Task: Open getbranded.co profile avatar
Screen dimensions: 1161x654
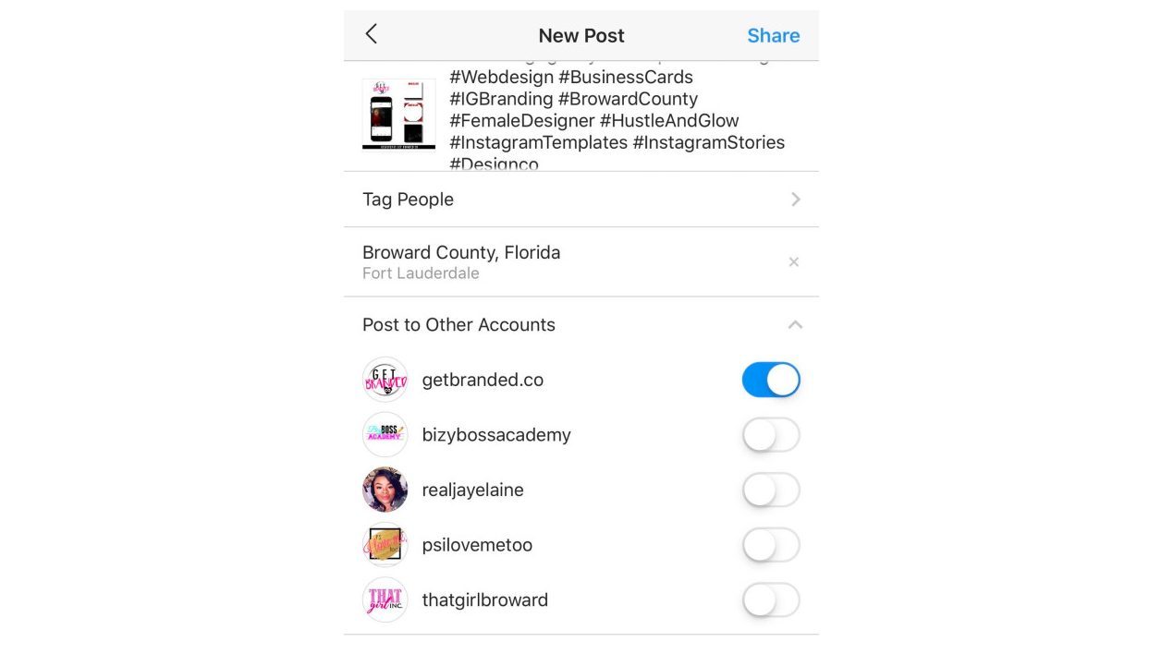Action: tap(385, 380)
